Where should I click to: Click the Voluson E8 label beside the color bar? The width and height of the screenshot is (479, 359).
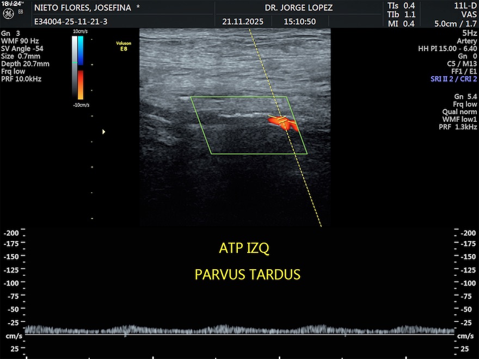pyautogui.click(x=124, y=45)
